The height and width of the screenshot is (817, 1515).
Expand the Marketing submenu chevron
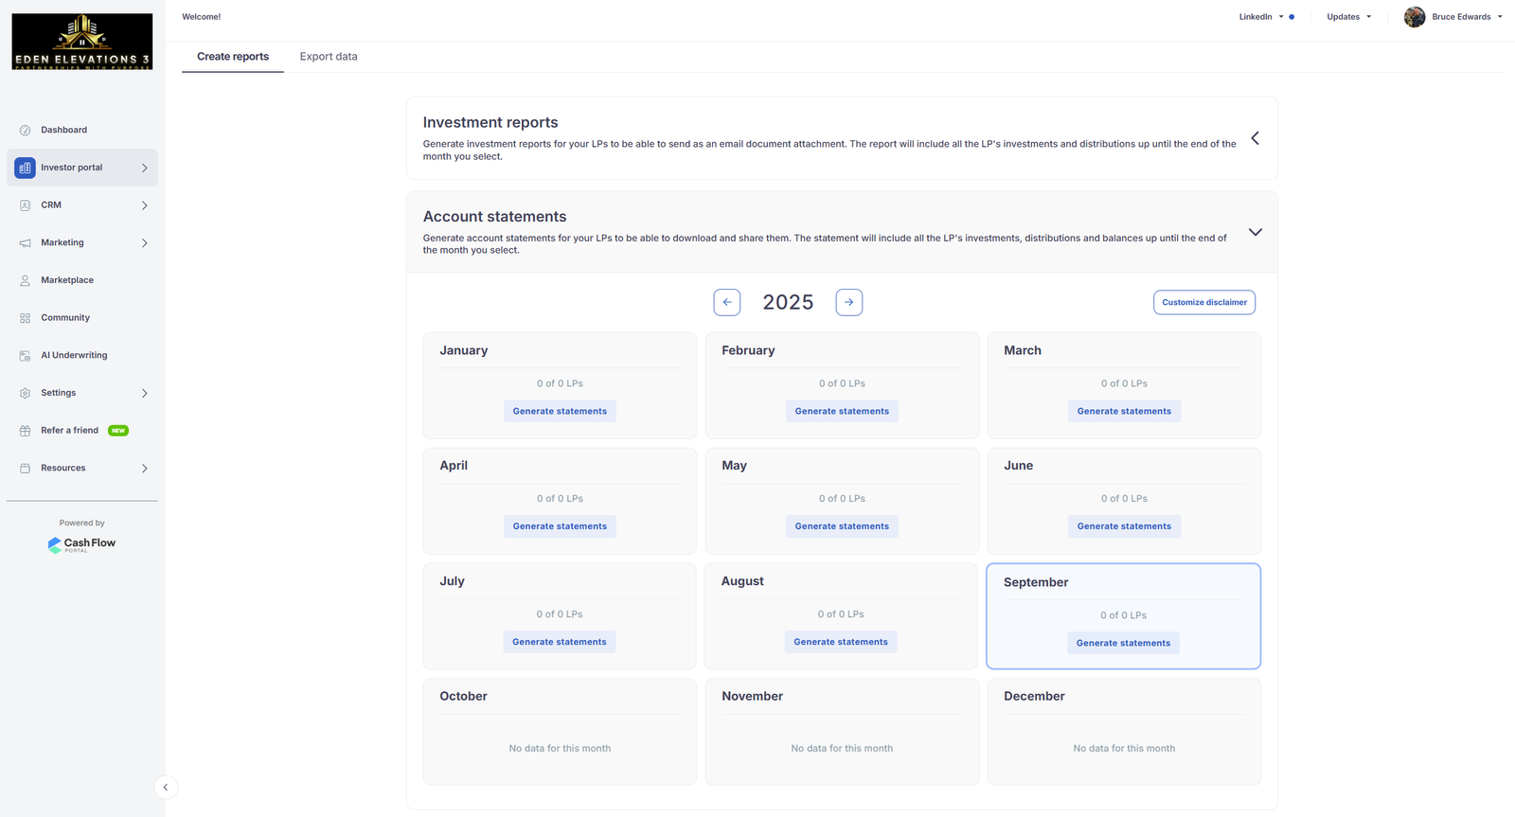tap(144, 243)
